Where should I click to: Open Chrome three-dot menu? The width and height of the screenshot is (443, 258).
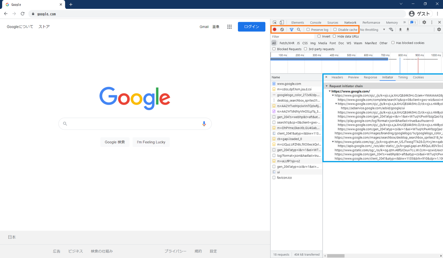tap(437, 14)
